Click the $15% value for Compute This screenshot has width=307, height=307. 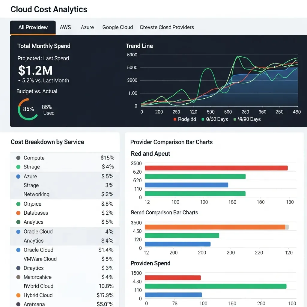click(107, 158)
